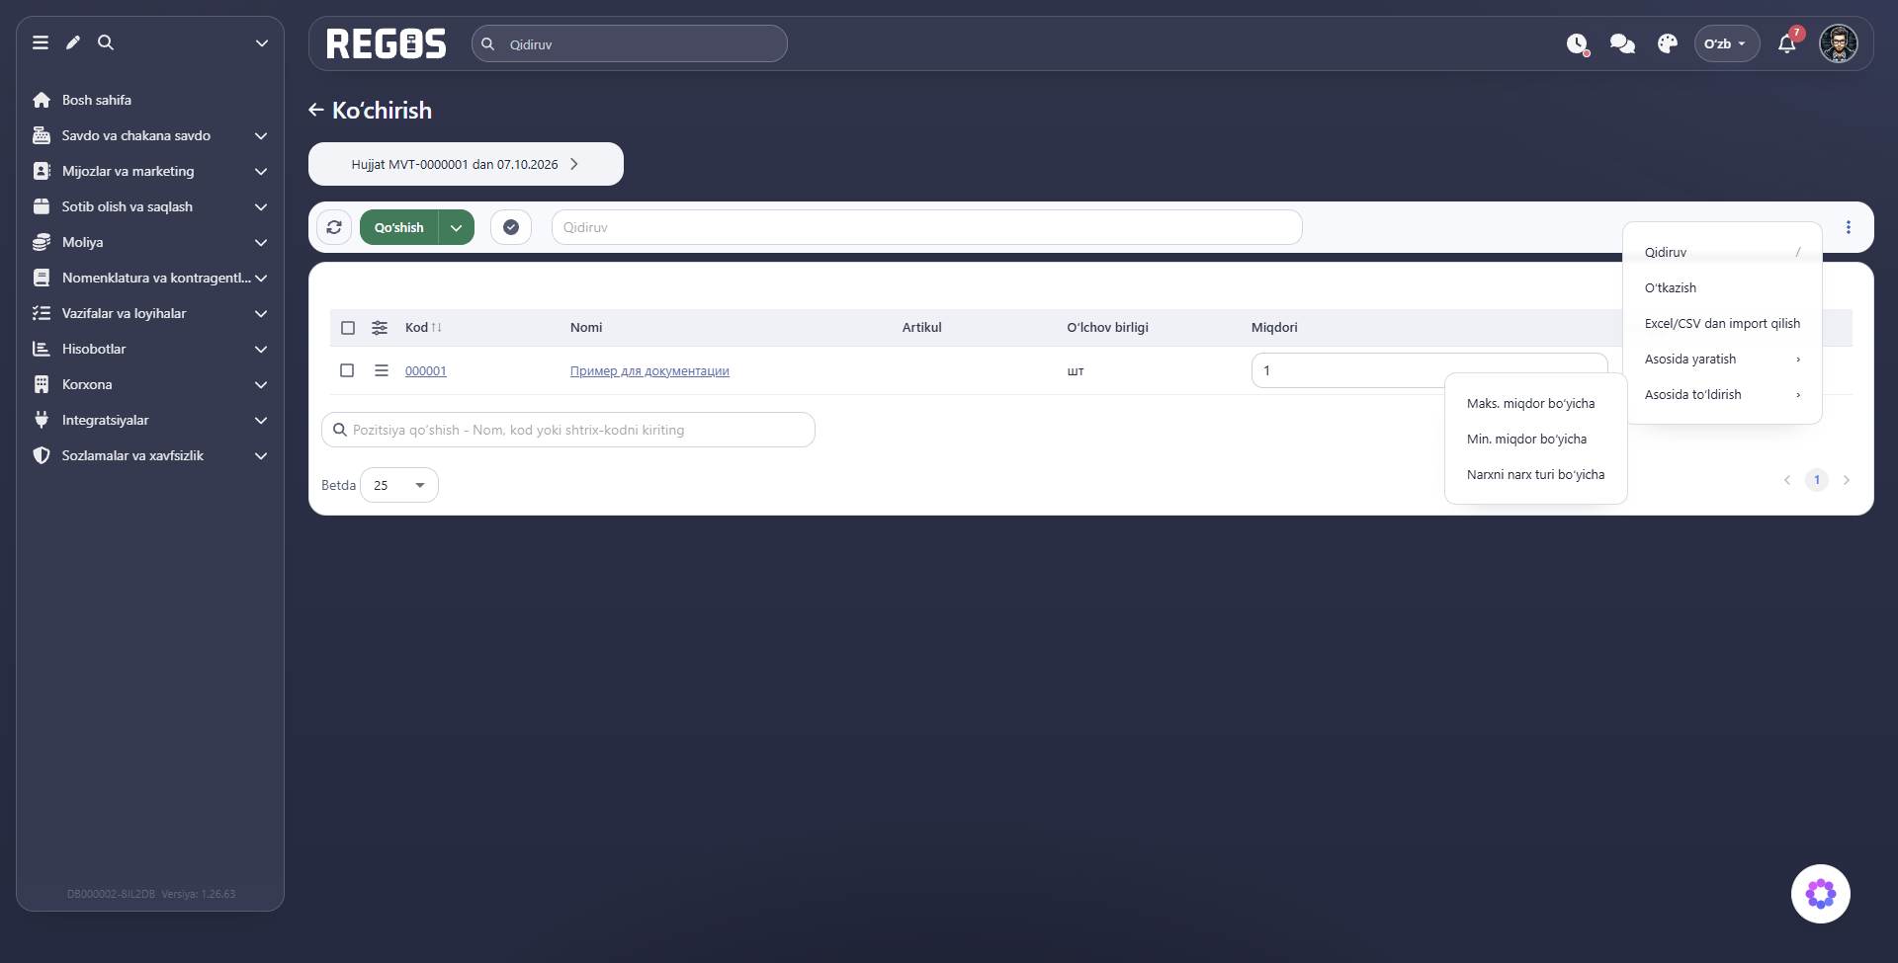The height and width of the screenshot is (963, 1898).
Task: Click the pencil edit icon in sidebar
Action: coord(73,42)
